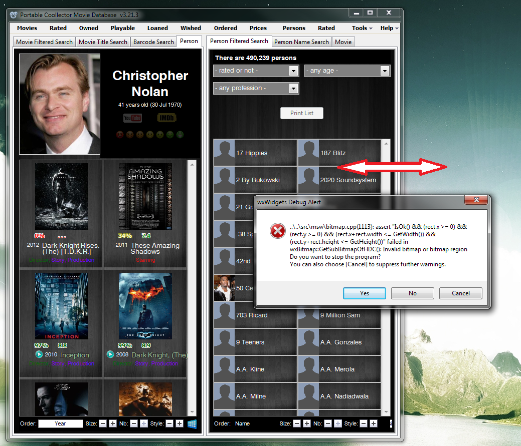Viewport: 521px width, 446px height.
Task: Decrease Size in movie list panel
Action: [103, 423]
